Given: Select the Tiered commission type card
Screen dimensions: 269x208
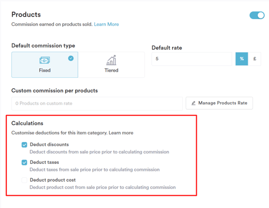Looking at the screenshot, I should [112, 65].
